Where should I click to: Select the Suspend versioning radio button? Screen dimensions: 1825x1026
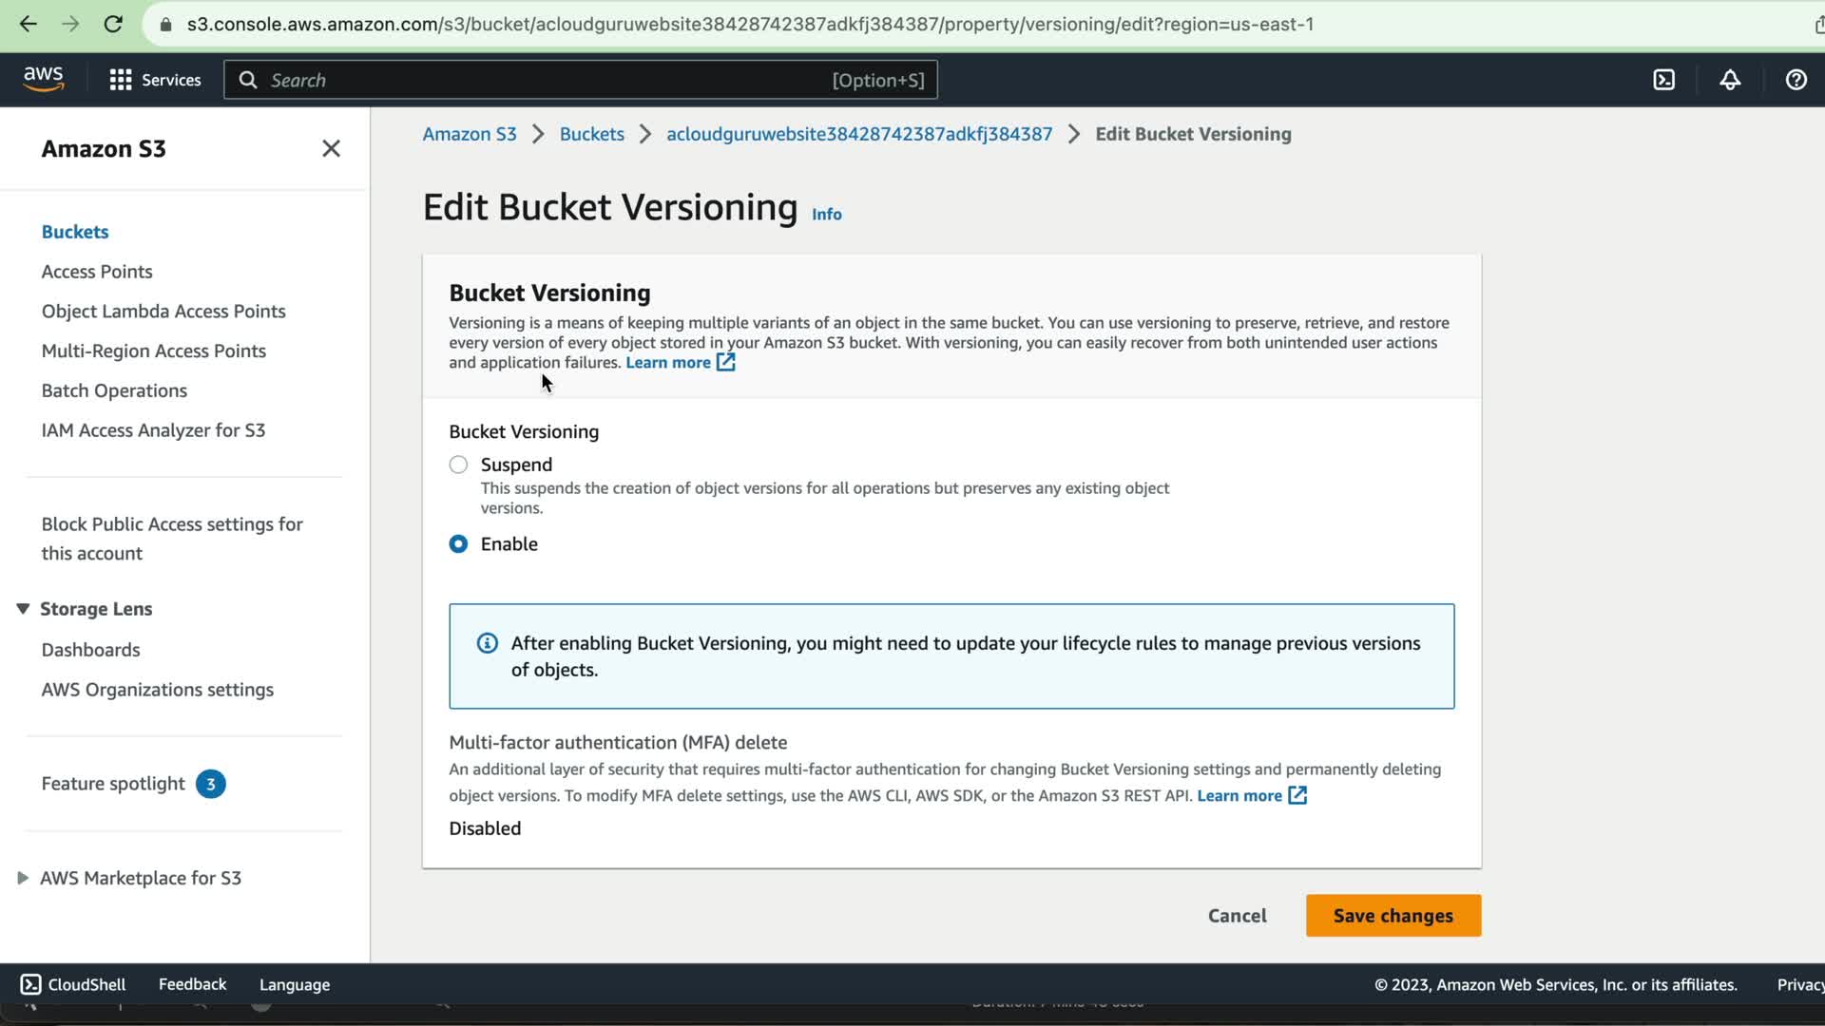tap(458, 465)
